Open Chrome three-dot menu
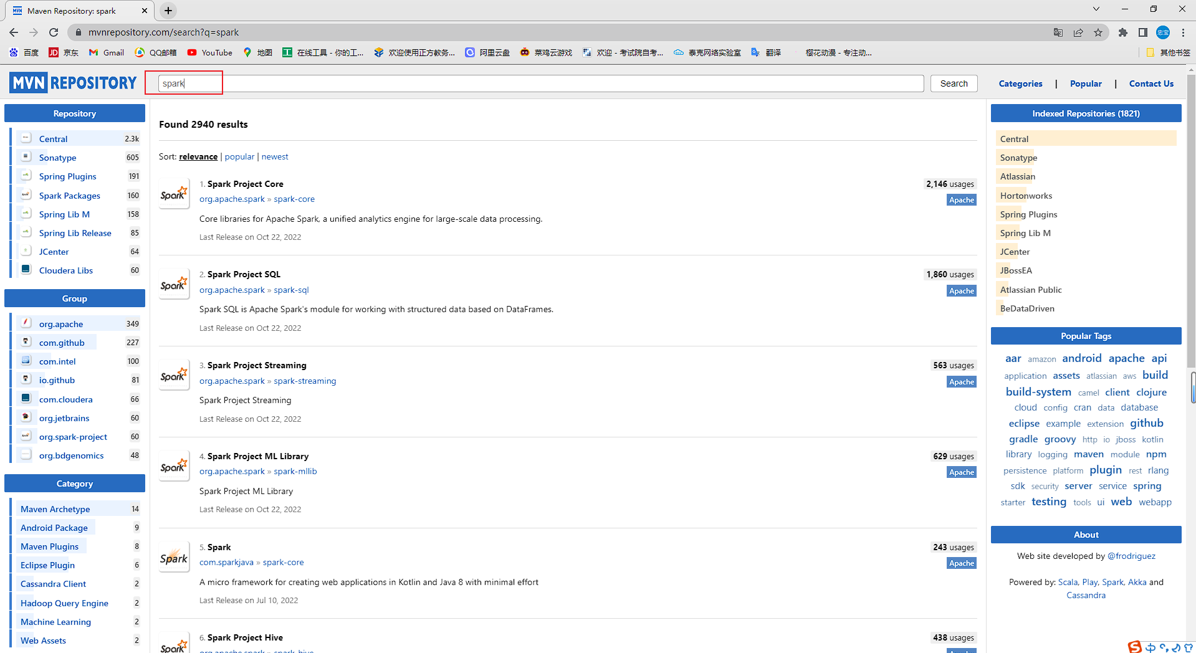Viewport: 1196px width, 653px height. click(1183, 32)
